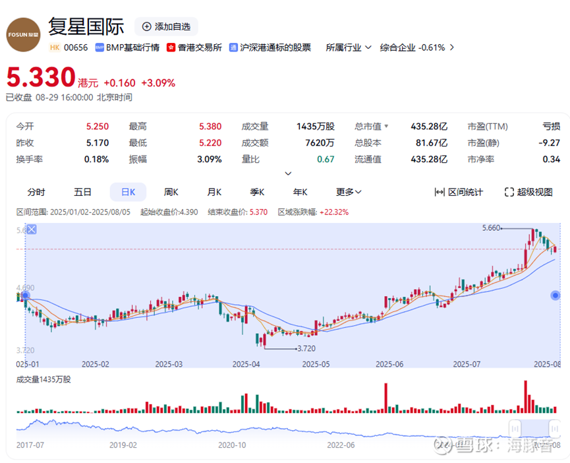
Task: Close the range selection overlay X
Action: 32,230
